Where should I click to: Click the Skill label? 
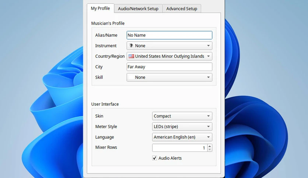(x=99, y=77)
